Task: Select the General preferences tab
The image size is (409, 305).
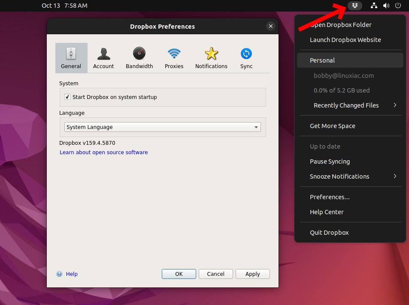Action: point(71,58)
